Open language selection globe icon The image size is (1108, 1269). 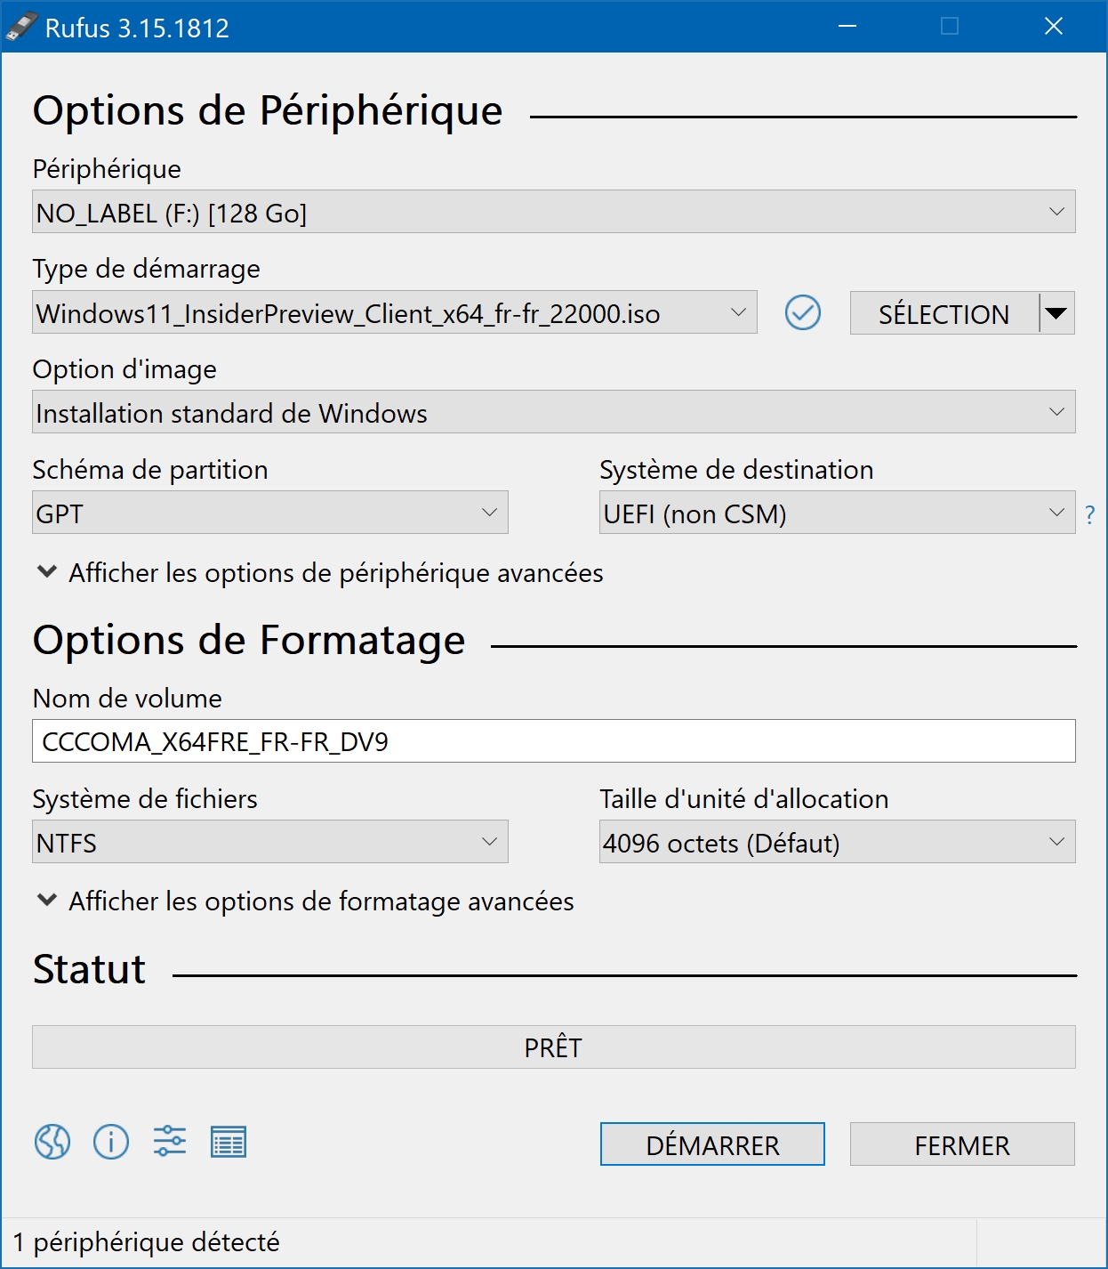(x=52, y=1141)
